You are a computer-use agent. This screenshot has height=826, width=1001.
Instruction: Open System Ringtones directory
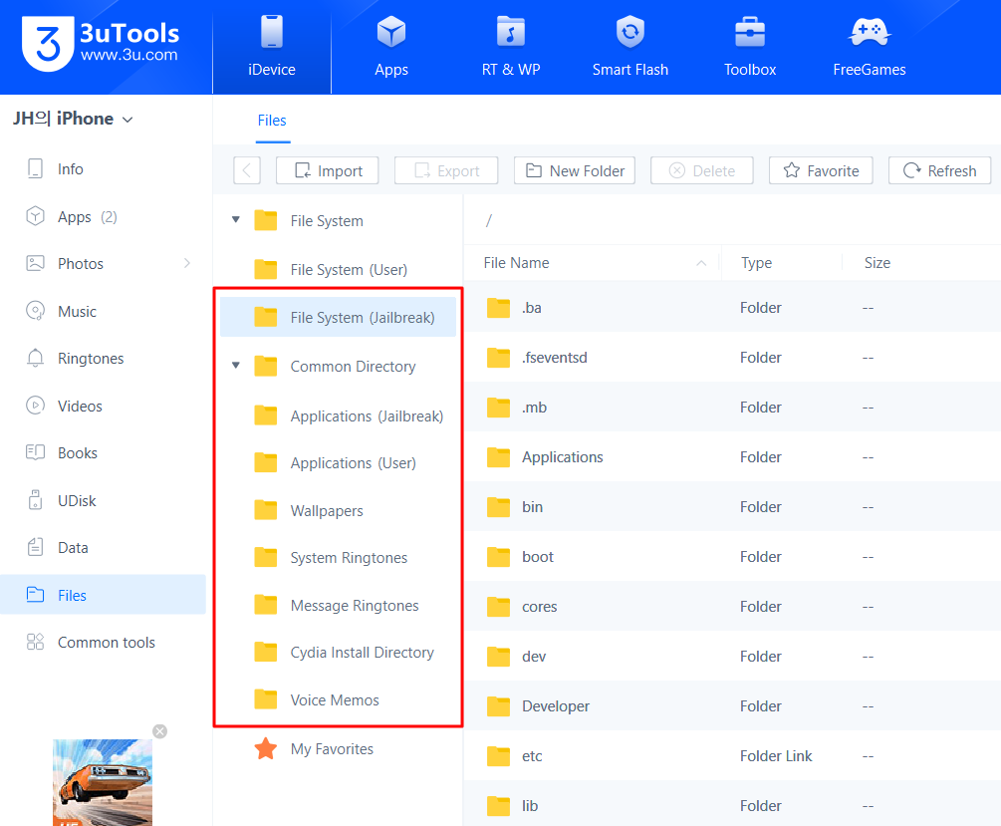338,558
